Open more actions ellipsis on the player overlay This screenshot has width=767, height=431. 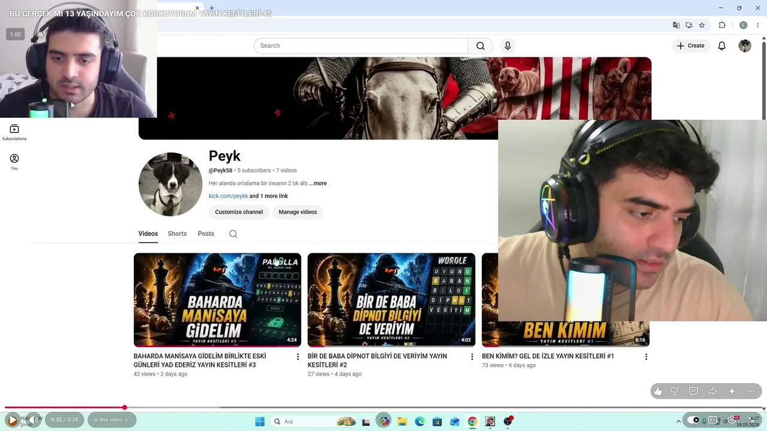coord(751,391)
